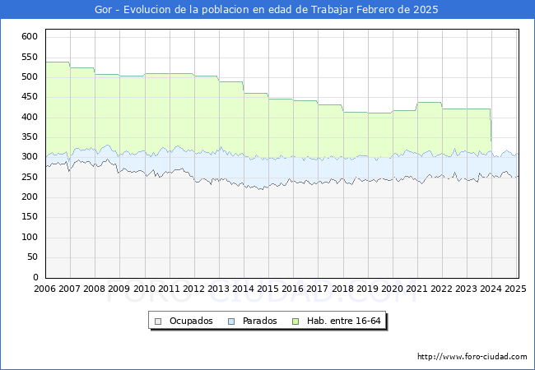This screenshot has height=370, width=535.
Task: Click the 2025 x-axis year label
Action: [x=515, y=289]
